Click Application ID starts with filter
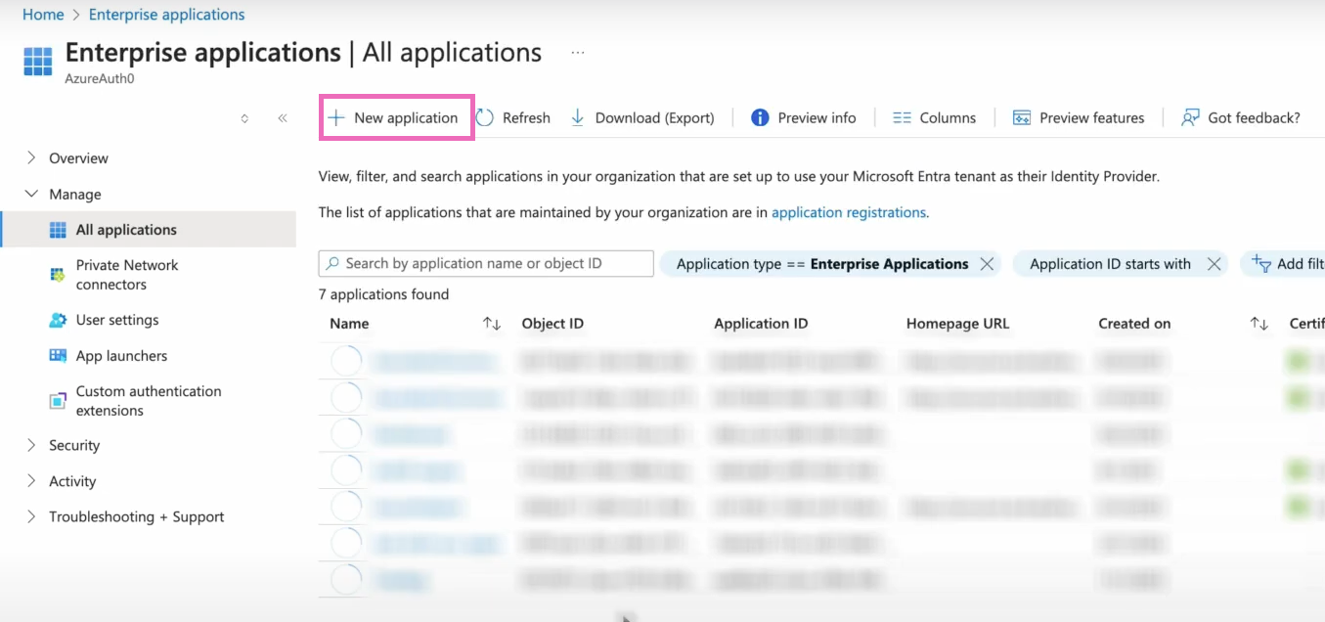1325x622 pixels. tap(1110, 264)
